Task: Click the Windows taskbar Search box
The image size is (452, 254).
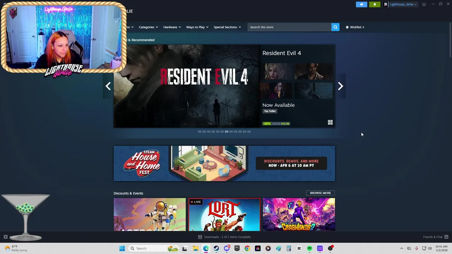Action: [153, 248]
